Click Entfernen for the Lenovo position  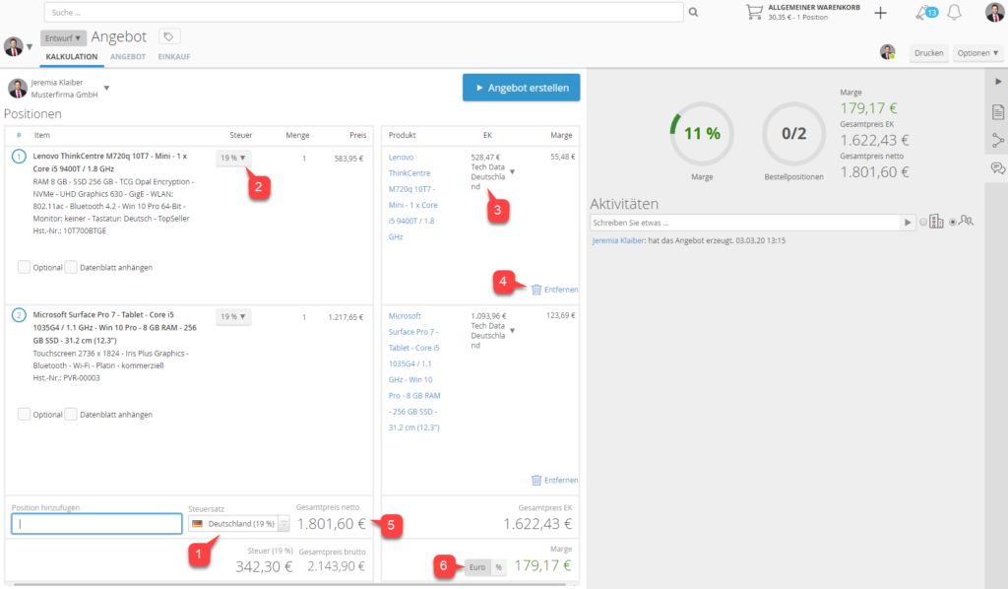pos(560,290)
